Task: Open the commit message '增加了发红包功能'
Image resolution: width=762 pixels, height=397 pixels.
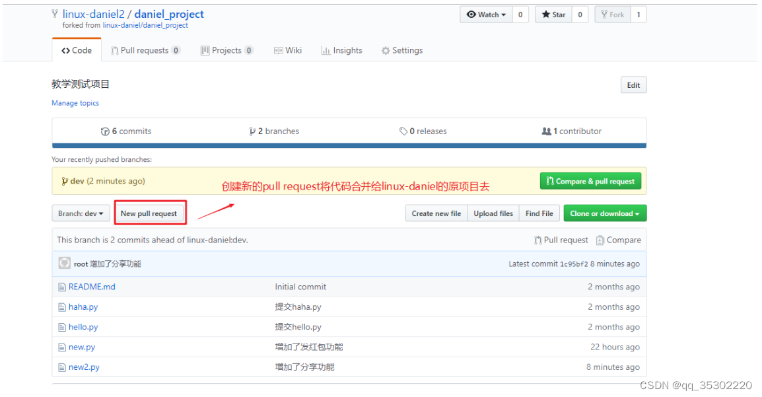Action: click(x=309, y=347)
